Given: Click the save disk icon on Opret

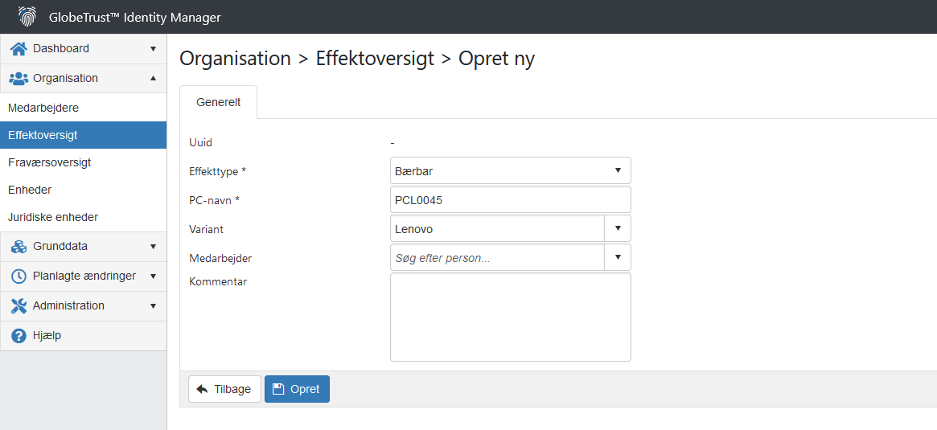Looking at the screenshot, I should coord(277,389).
